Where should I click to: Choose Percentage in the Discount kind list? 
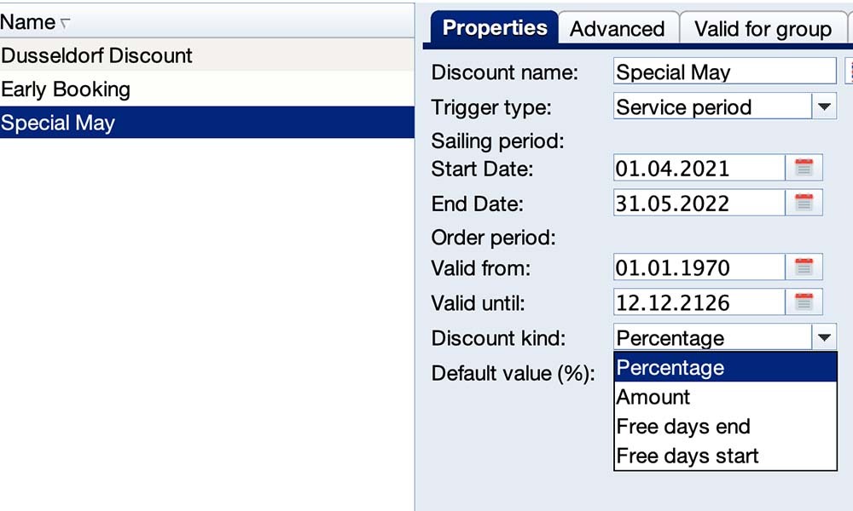click(x=725, y=368)
